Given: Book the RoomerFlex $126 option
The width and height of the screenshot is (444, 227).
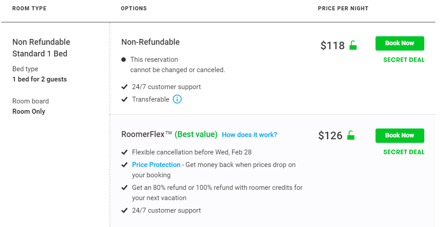Looking at the screenshot, I should [400, 136].
